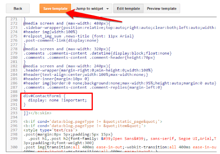Click the '.header-wrapper{margin-right:0' line
The width and height of the screenshot is (220, 154).
[88, 70]
